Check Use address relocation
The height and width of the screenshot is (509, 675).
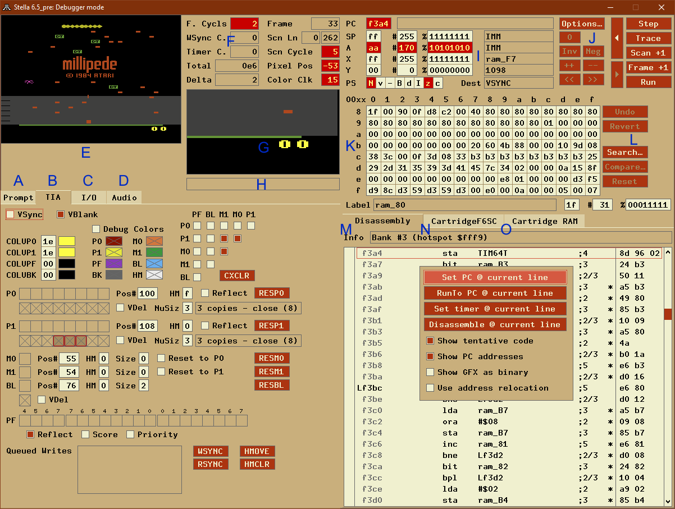(430, 388)
